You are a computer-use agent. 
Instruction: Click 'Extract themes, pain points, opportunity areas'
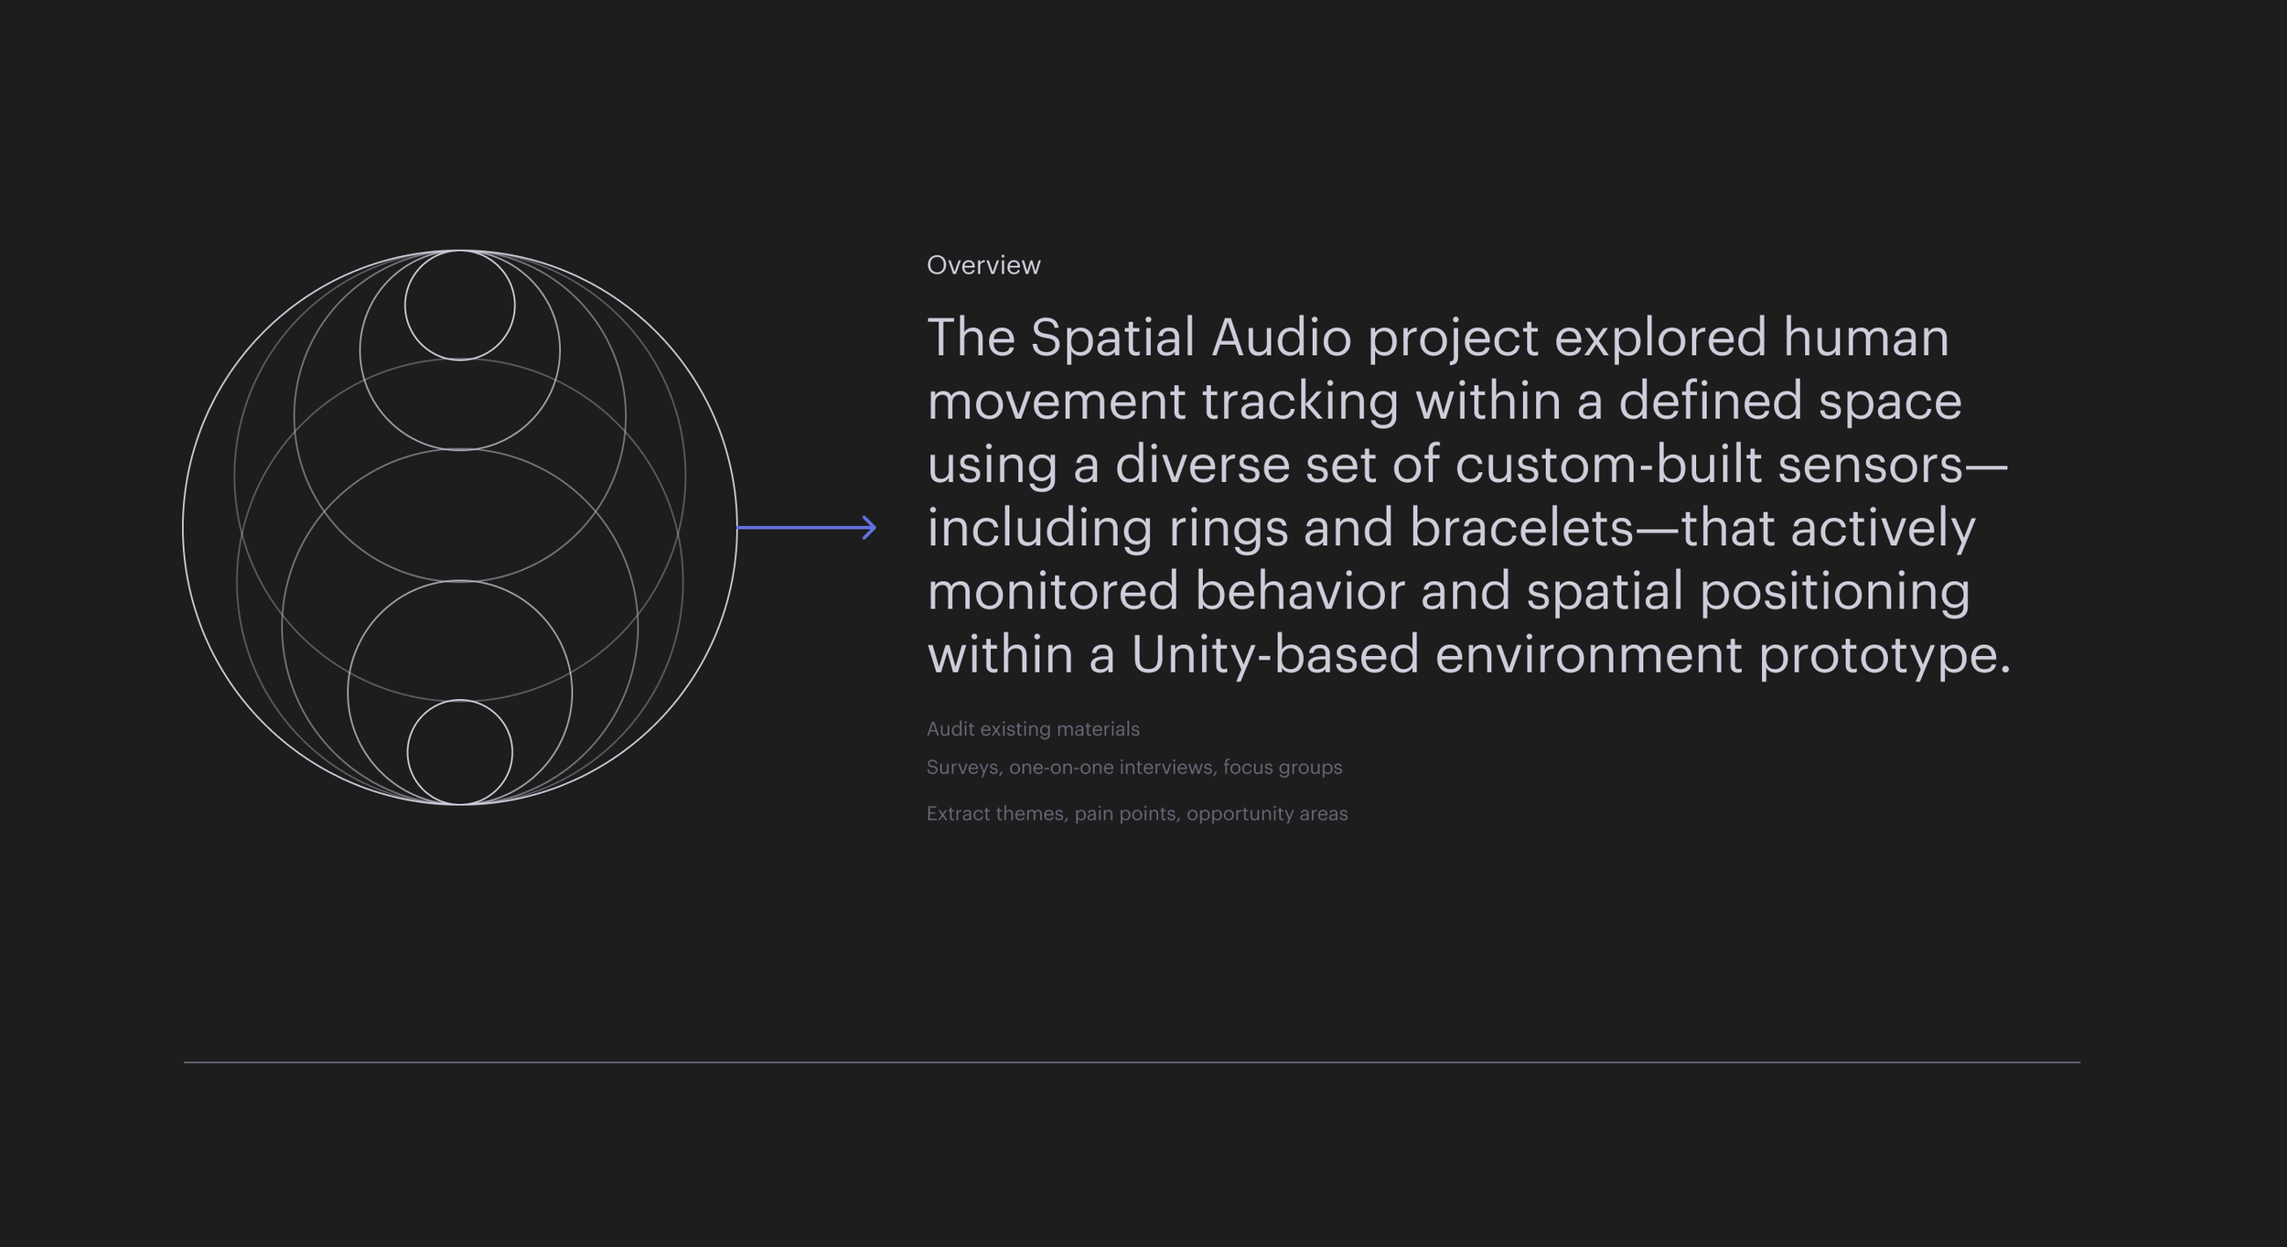[1136, 813]
